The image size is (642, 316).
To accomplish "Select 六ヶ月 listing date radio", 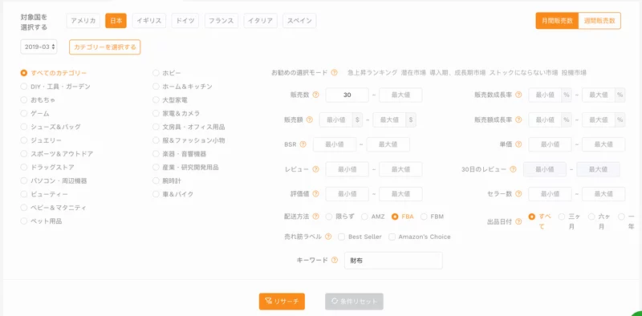I will (591, 217).
